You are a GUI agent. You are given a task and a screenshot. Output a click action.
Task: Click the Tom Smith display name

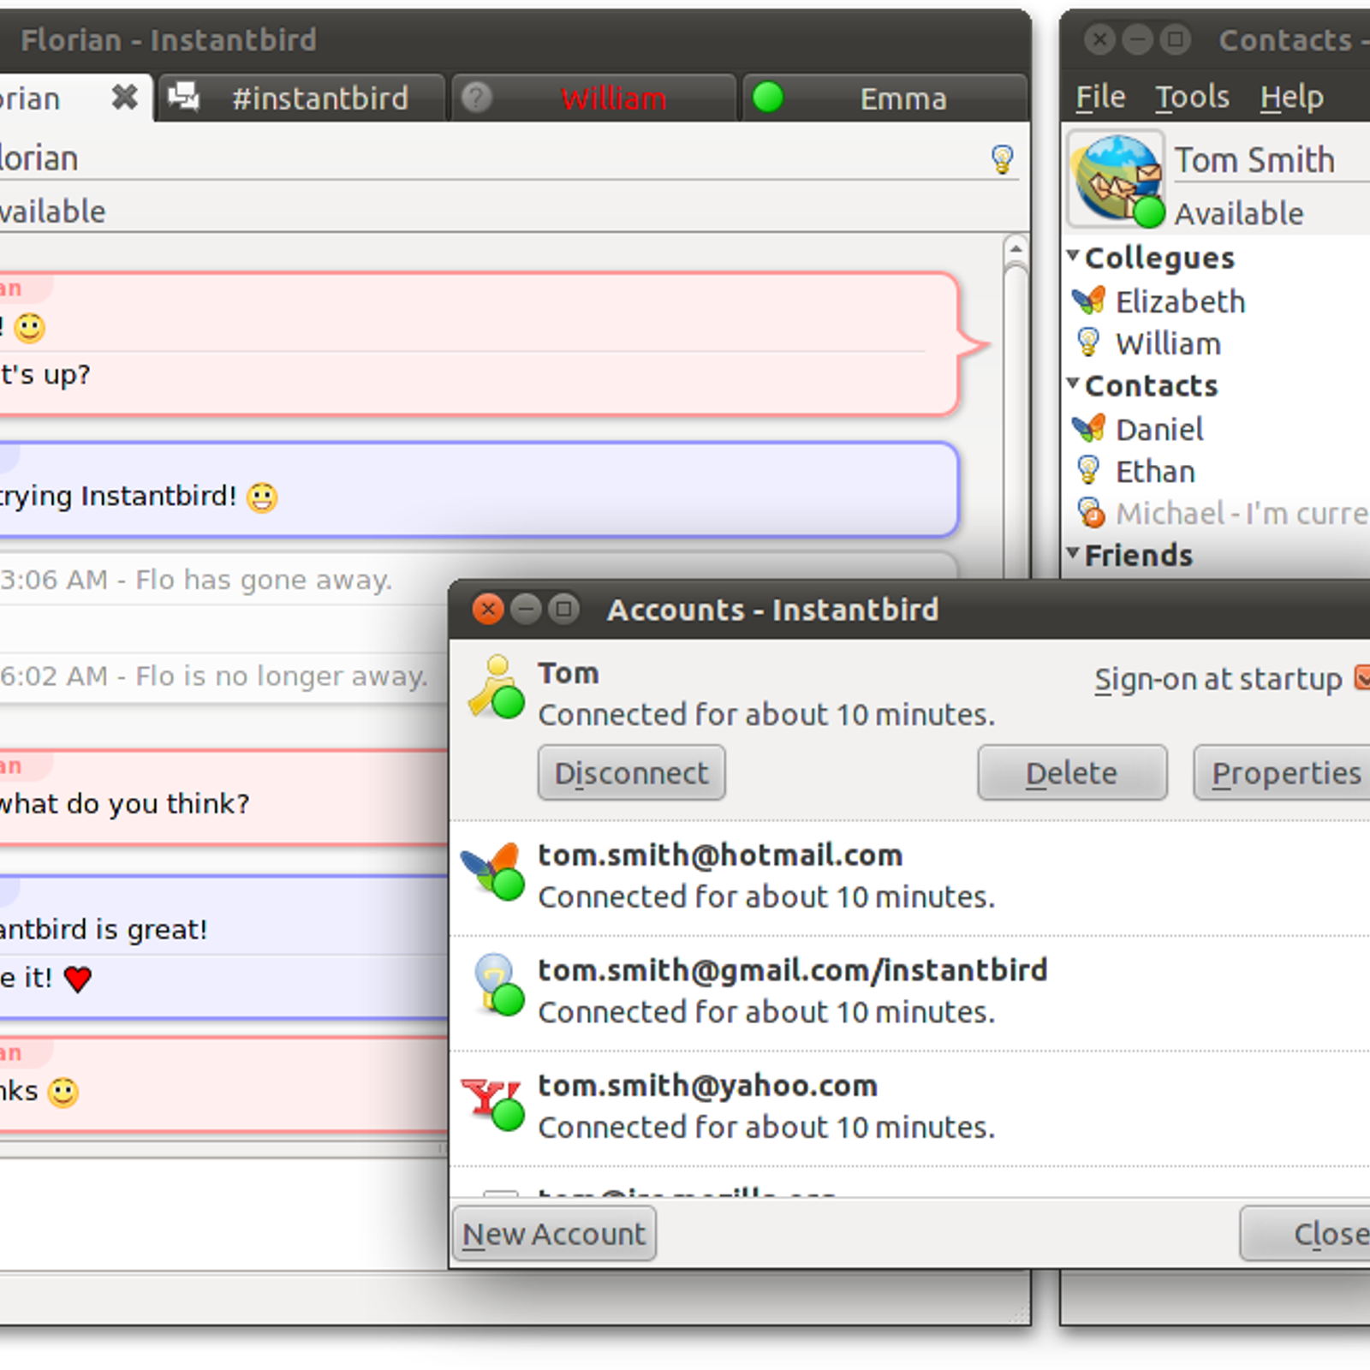click(1254, 159)
